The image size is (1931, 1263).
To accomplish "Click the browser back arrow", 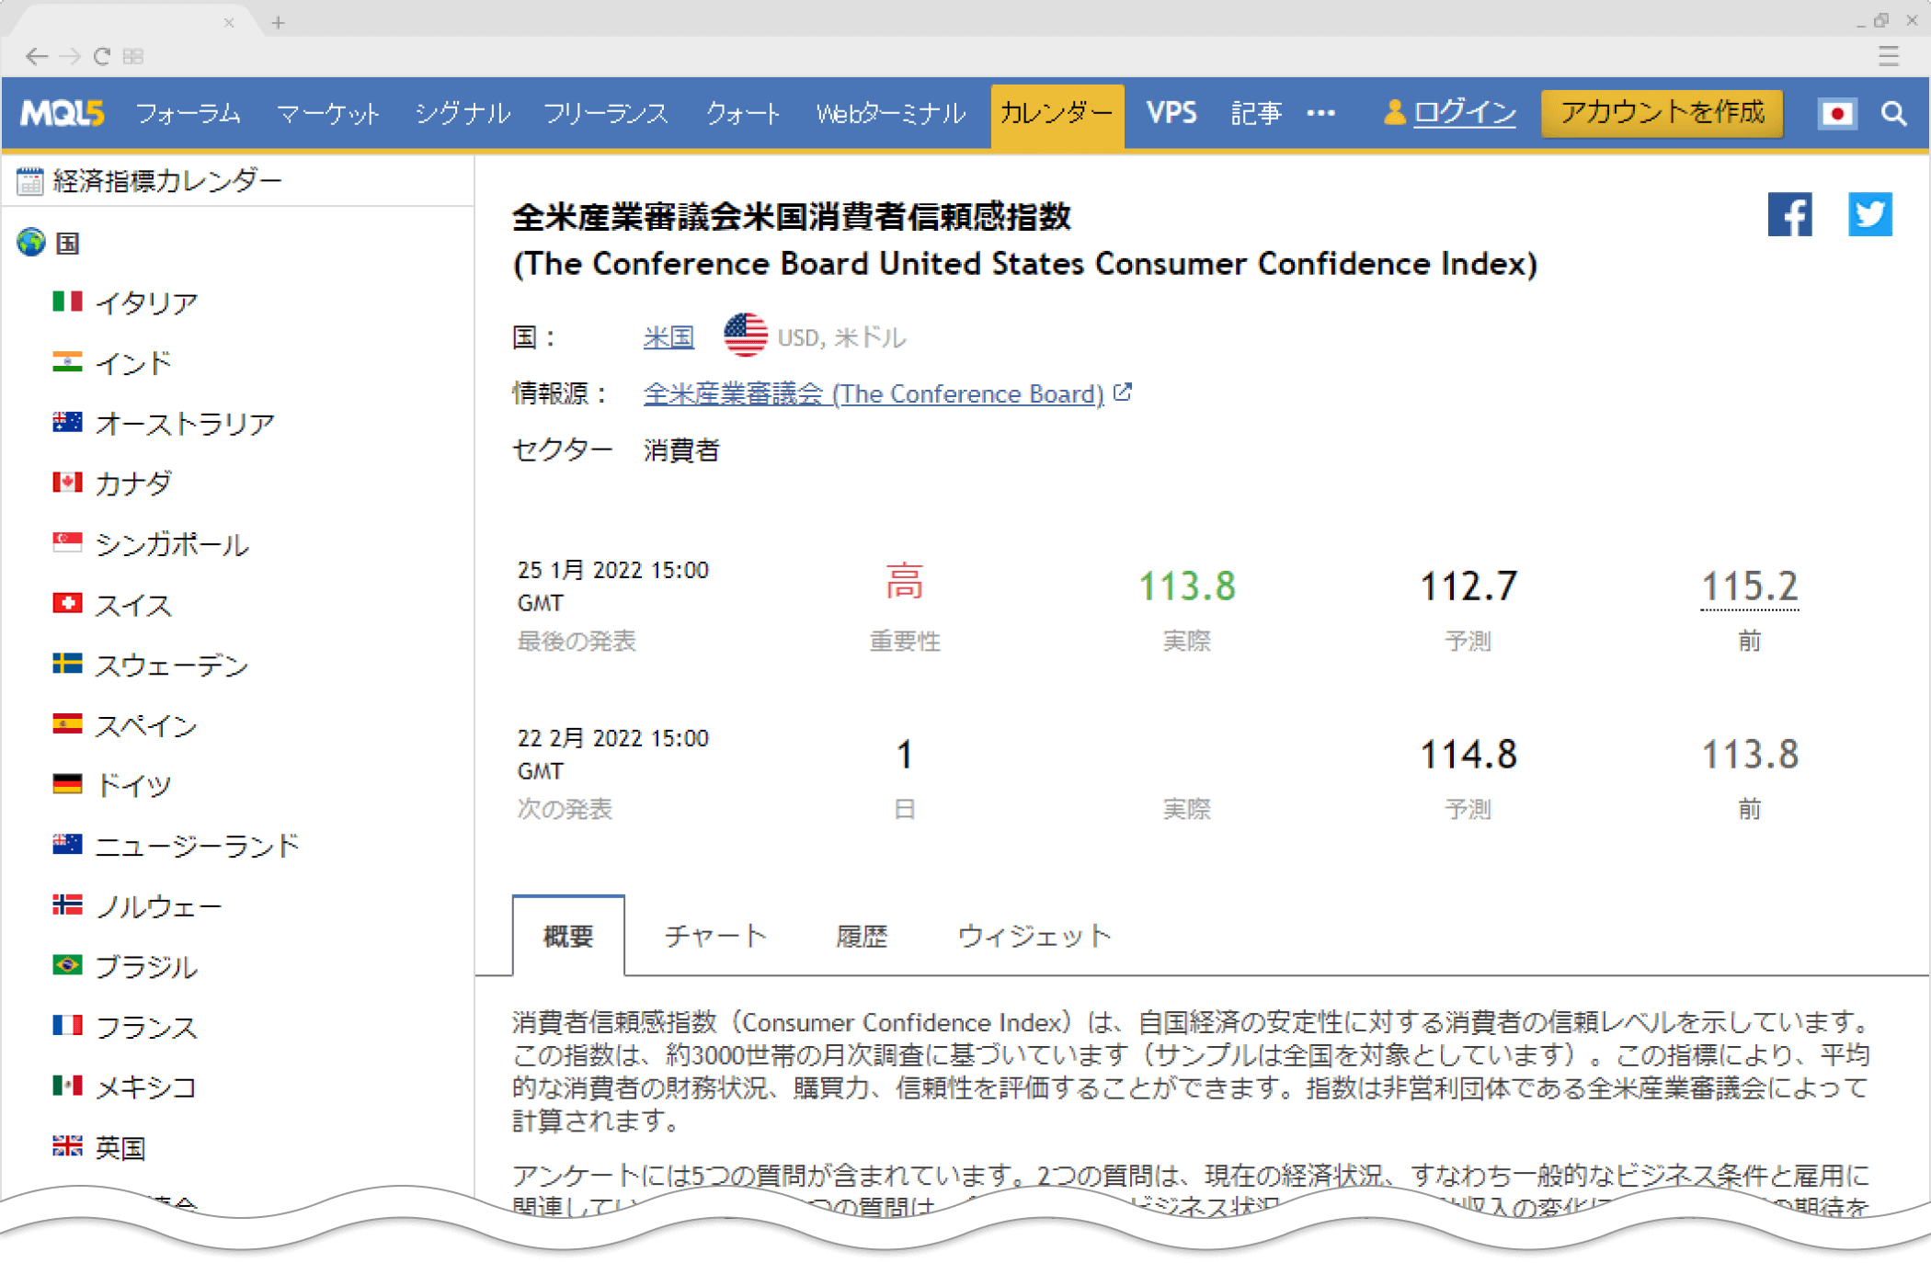I will coord(37,56).
